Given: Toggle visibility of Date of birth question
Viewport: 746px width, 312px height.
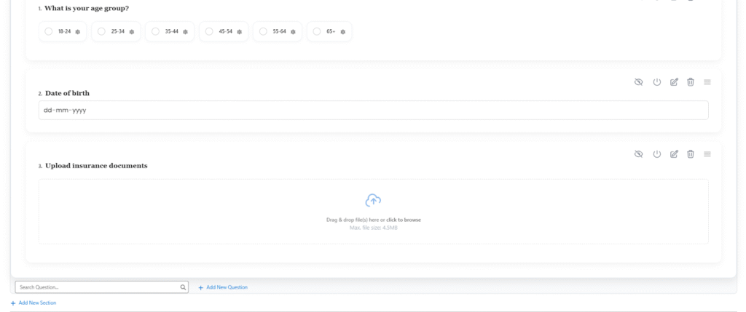Looking at the screenshot, I should coord(639,82).
